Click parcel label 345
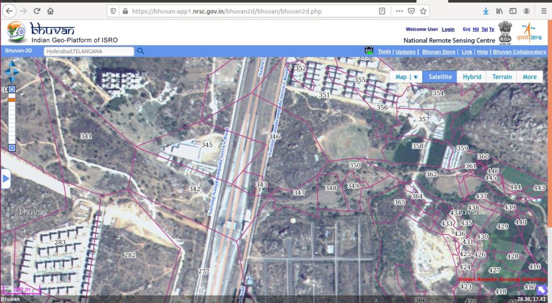 (206, 145)
